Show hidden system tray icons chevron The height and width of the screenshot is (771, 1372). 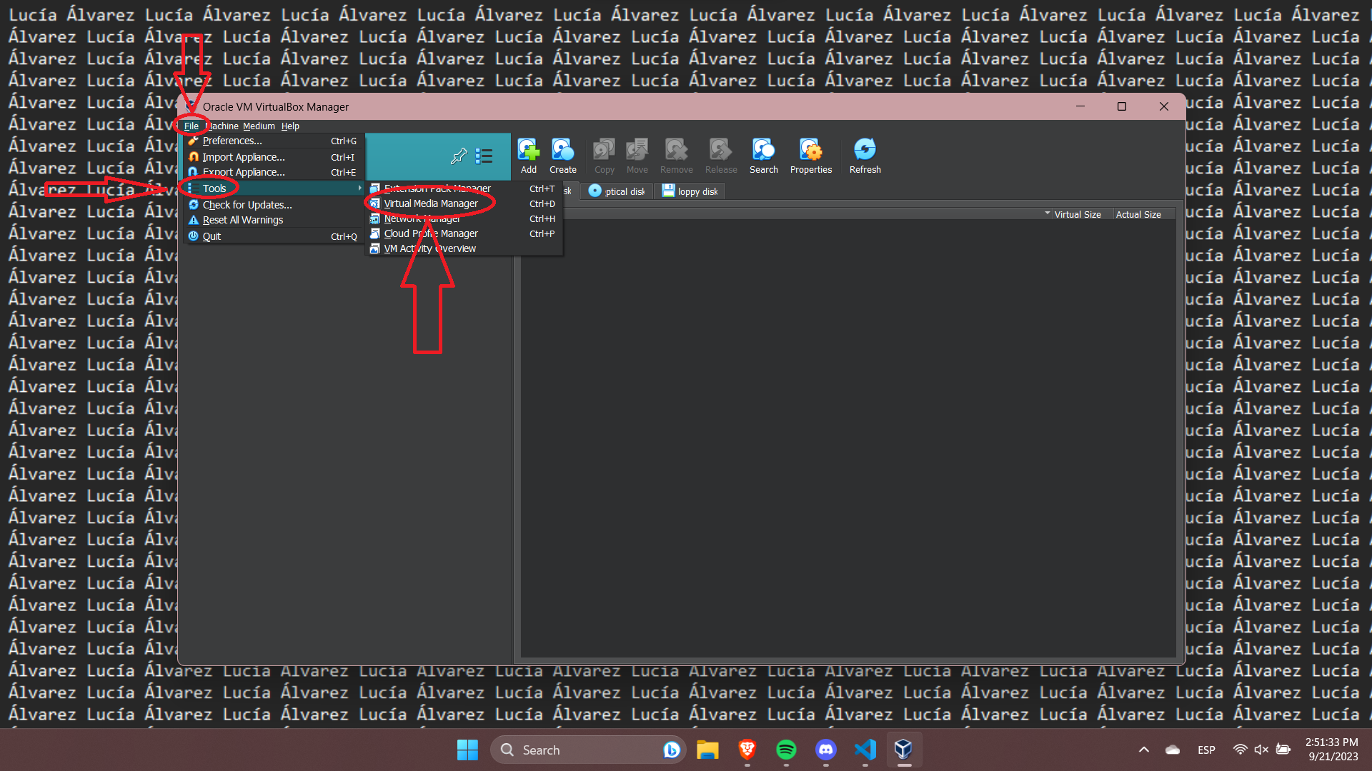tap(1143, 750)
